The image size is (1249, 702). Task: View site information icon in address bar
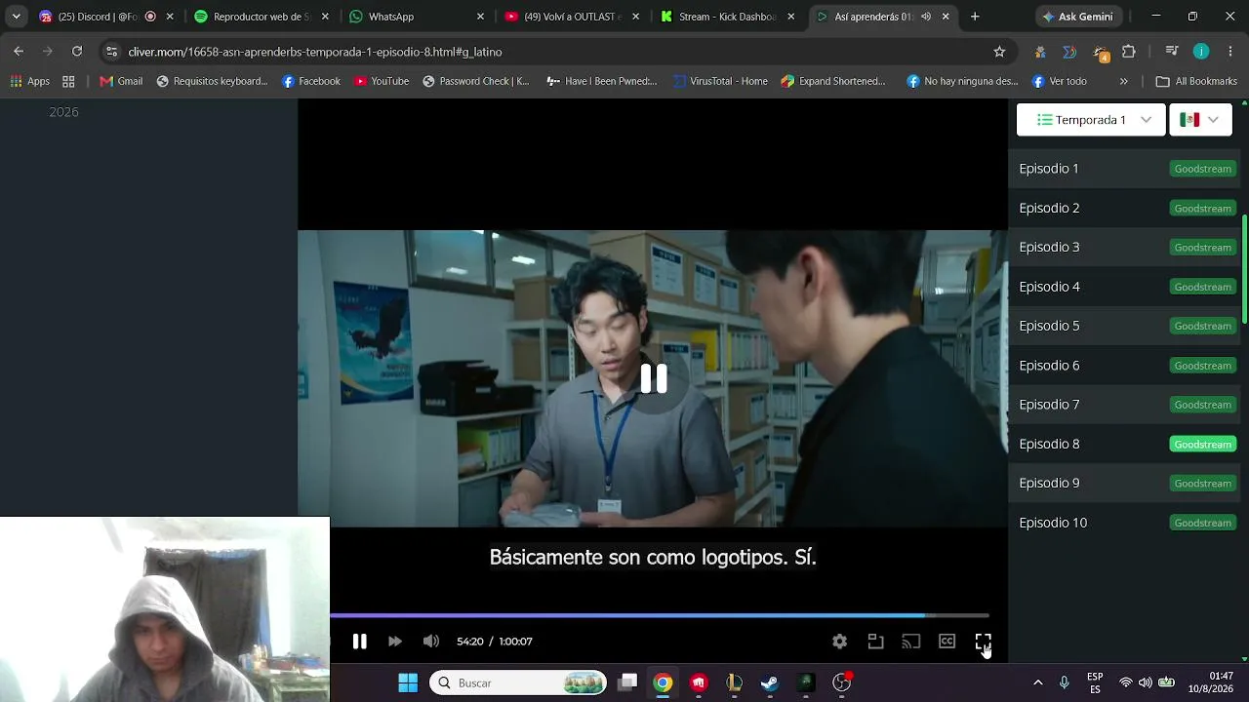111,52
